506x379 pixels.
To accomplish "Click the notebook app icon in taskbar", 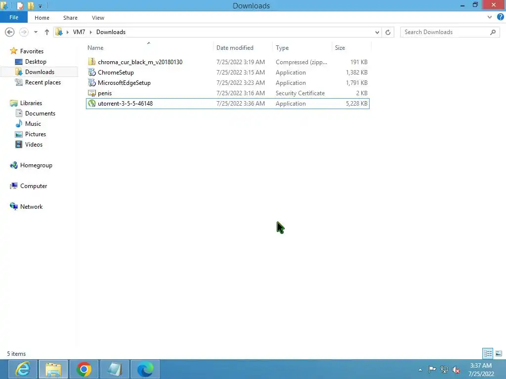I will (115, 369).
